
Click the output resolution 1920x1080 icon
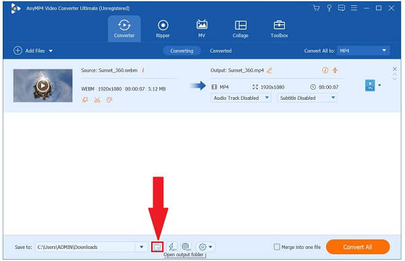[x=255, y=87]
